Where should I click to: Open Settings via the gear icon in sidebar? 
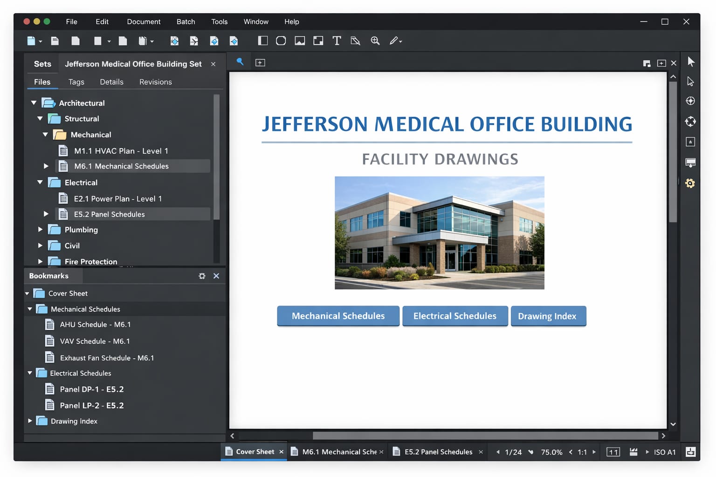click(690, 183)
